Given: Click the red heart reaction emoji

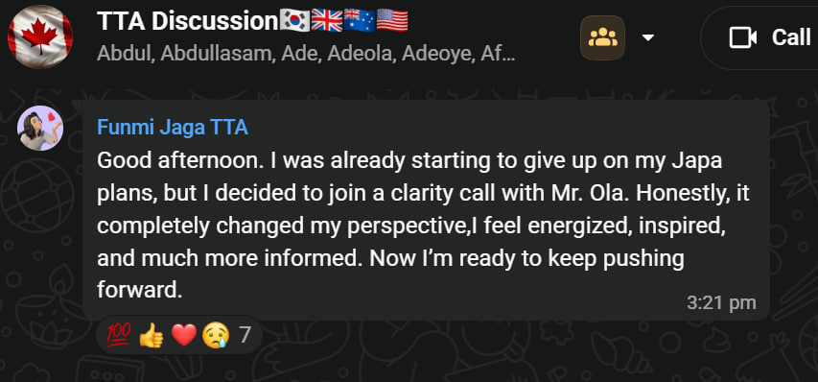Looking at the screenshot, I should point(183,335).
